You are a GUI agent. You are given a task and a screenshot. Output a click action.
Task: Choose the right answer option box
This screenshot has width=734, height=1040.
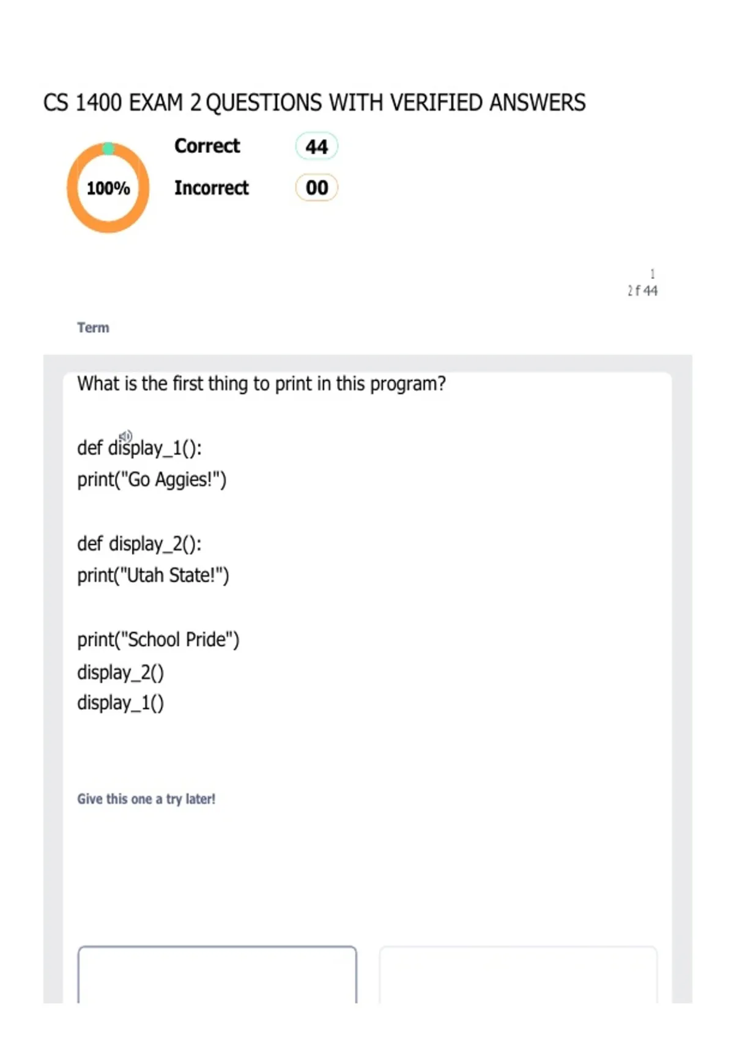click(518, 975)
